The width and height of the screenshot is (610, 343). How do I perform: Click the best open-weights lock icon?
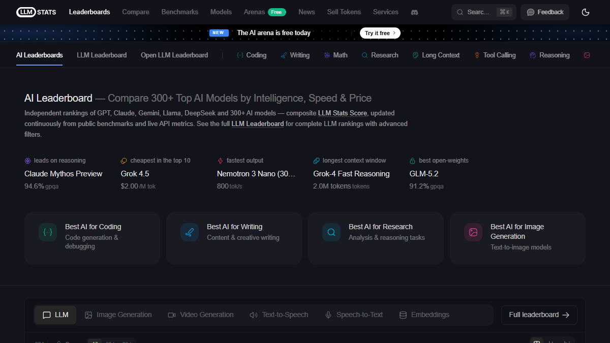tap(413, 161)
